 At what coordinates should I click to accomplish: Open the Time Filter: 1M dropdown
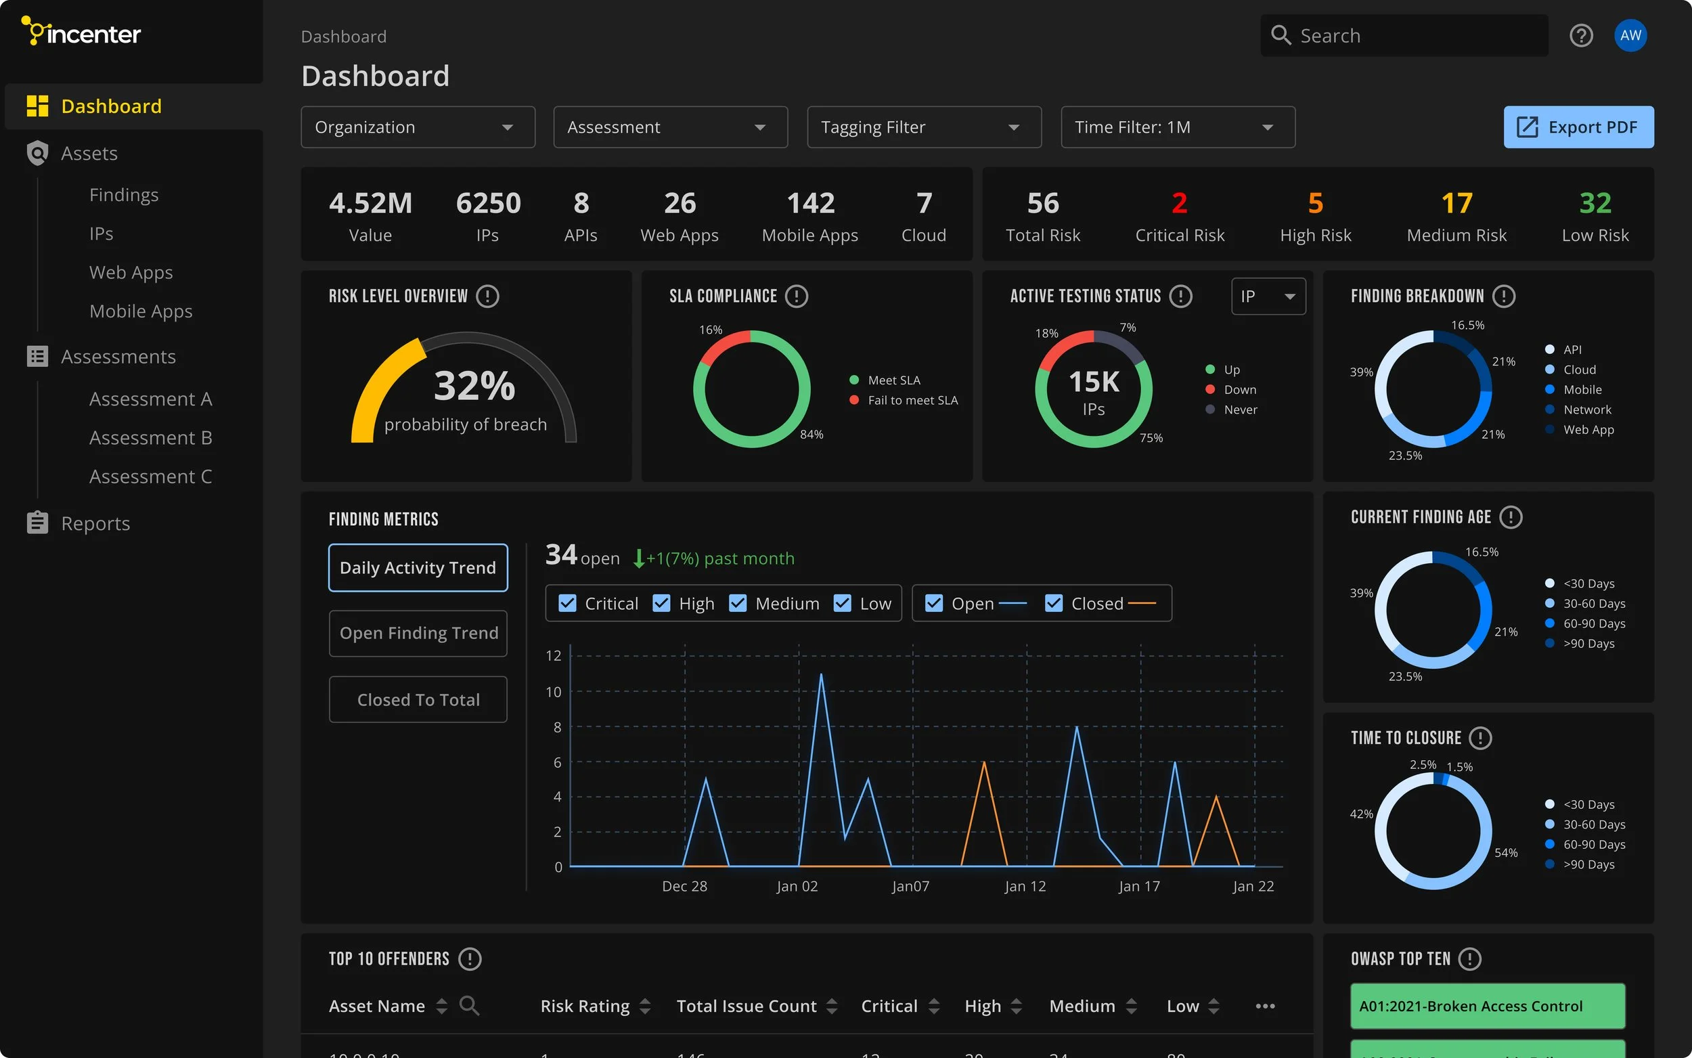(1177, 127)
